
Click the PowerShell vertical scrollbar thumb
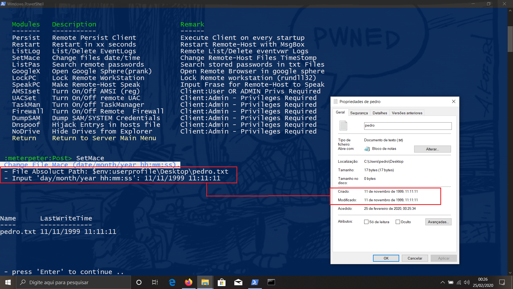pos(510,39)
